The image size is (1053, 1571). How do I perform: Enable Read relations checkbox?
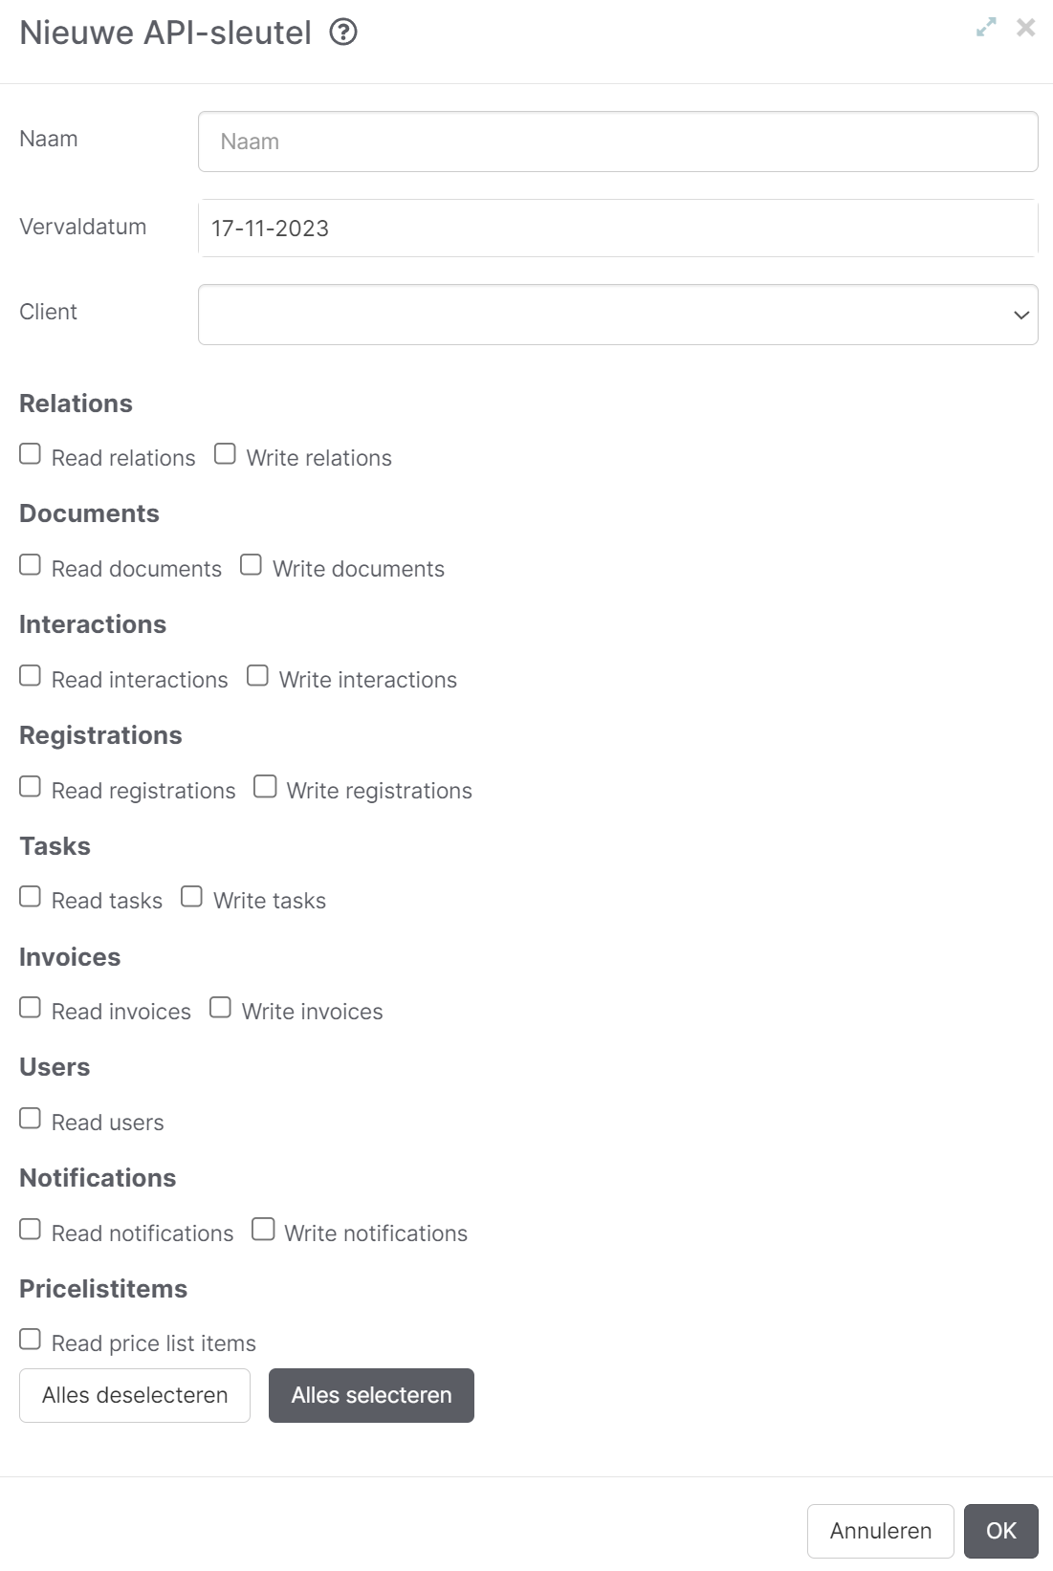[31, 454]
